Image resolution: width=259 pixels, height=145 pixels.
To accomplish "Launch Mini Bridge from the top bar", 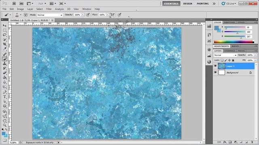I will [x=21, y=3].
